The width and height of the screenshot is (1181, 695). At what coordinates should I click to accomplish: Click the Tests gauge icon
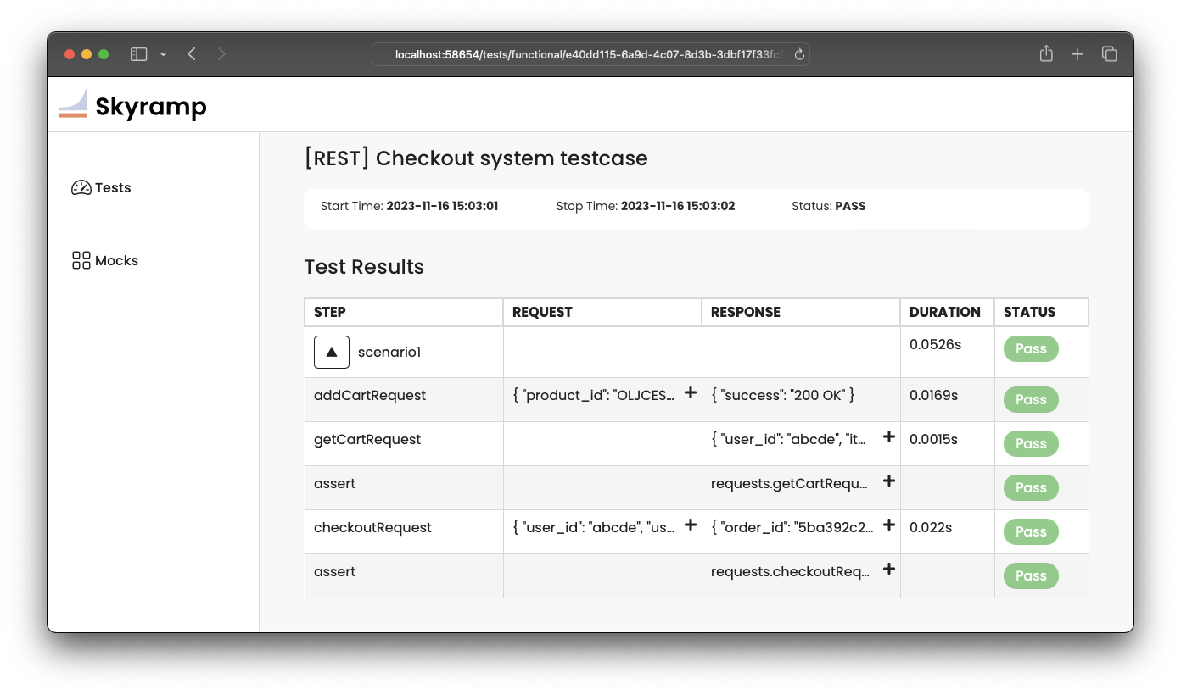81,188
